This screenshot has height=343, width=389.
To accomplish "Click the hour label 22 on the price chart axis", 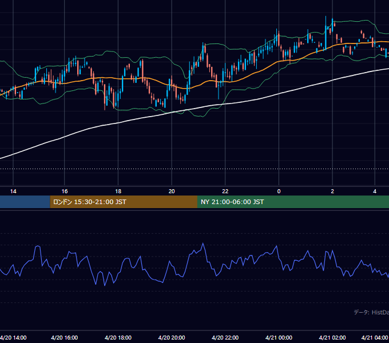I will 225,192.
